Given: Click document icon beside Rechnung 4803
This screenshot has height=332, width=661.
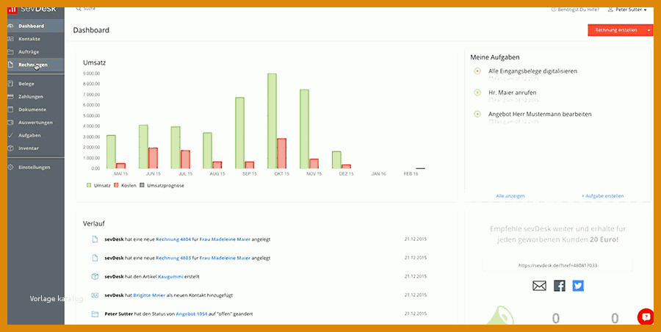Looking at the screenshot, I should [x=95, y=258].
